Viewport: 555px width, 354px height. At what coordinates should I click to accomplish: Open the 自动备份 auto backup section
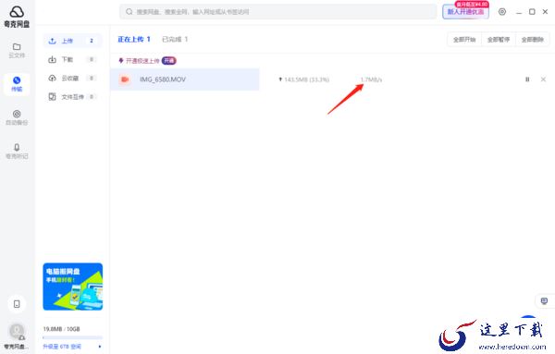[x=17, y=117]
